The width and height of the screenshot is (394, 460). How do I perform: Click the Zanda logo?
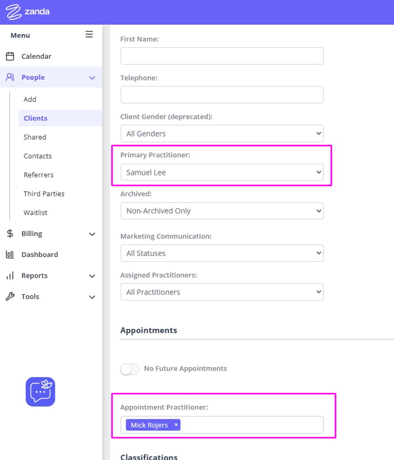click(28, 12)
